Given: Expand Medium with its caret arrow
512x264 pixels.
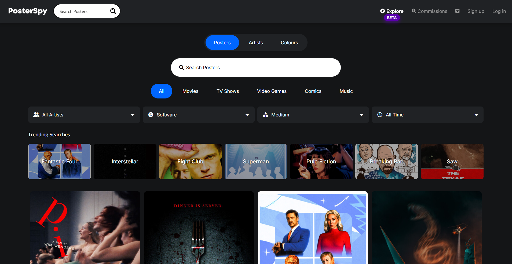Looking at the screenshot, I should pyautogui.click(x=362, y=115).
